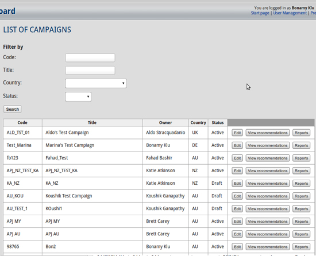316x256 pixels.
Task: Open the Country filter dropdown
Action: [96, 83]
